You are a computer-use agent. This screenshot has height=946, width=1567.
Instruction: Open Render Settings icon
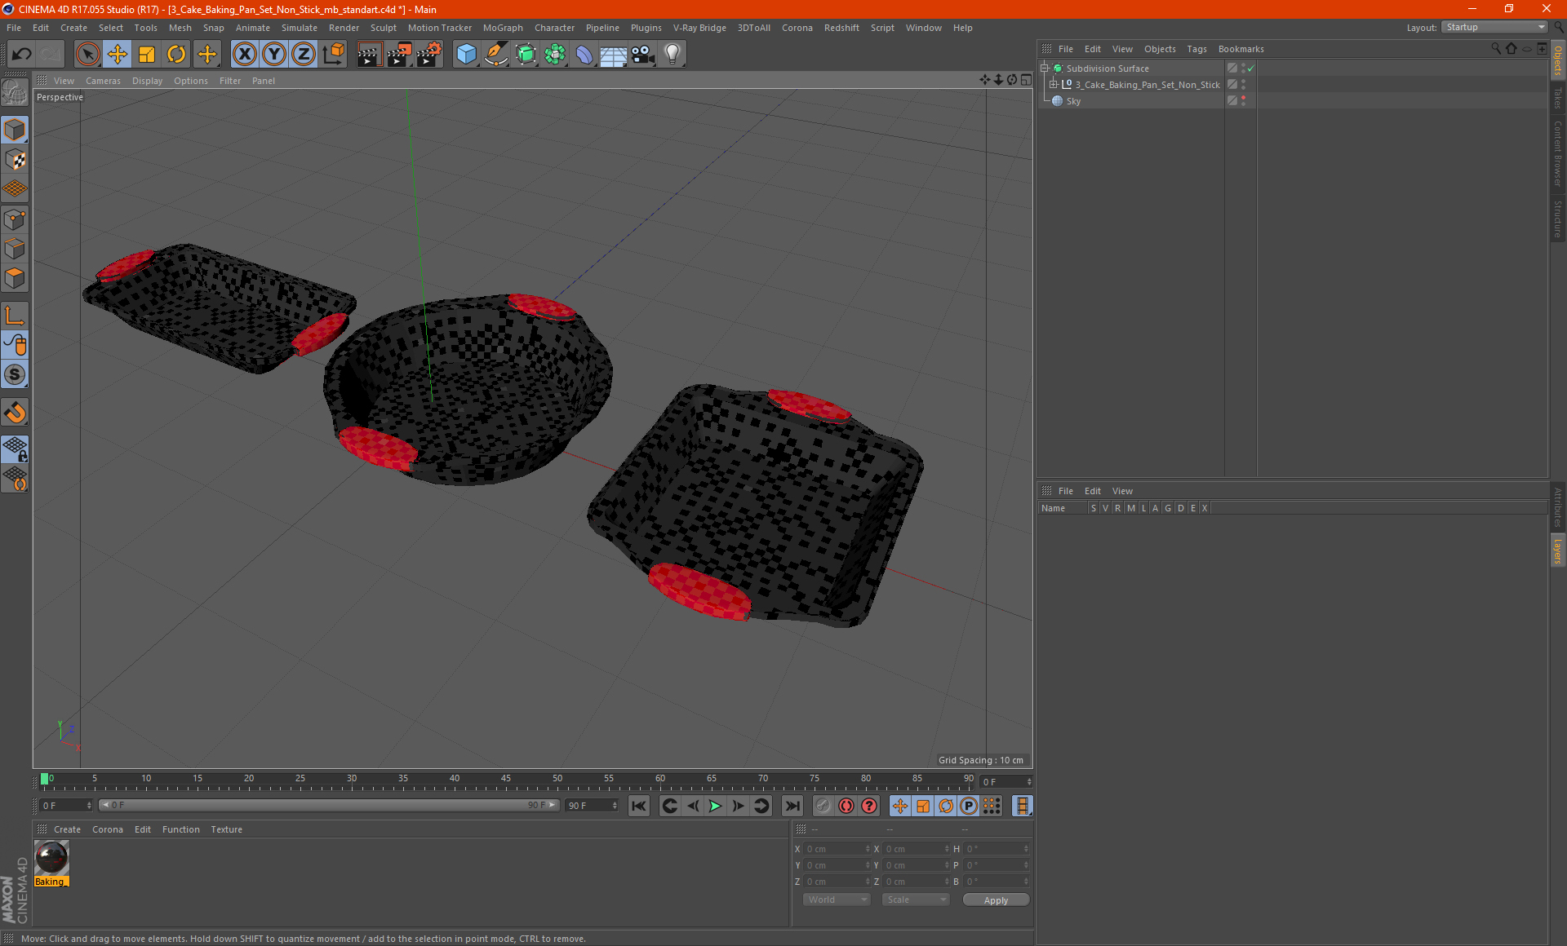(428, 55)
